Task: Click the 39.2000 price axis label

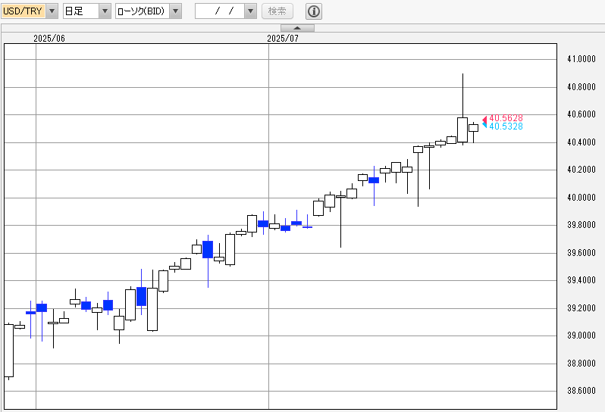Action: (x=581, y=308)
